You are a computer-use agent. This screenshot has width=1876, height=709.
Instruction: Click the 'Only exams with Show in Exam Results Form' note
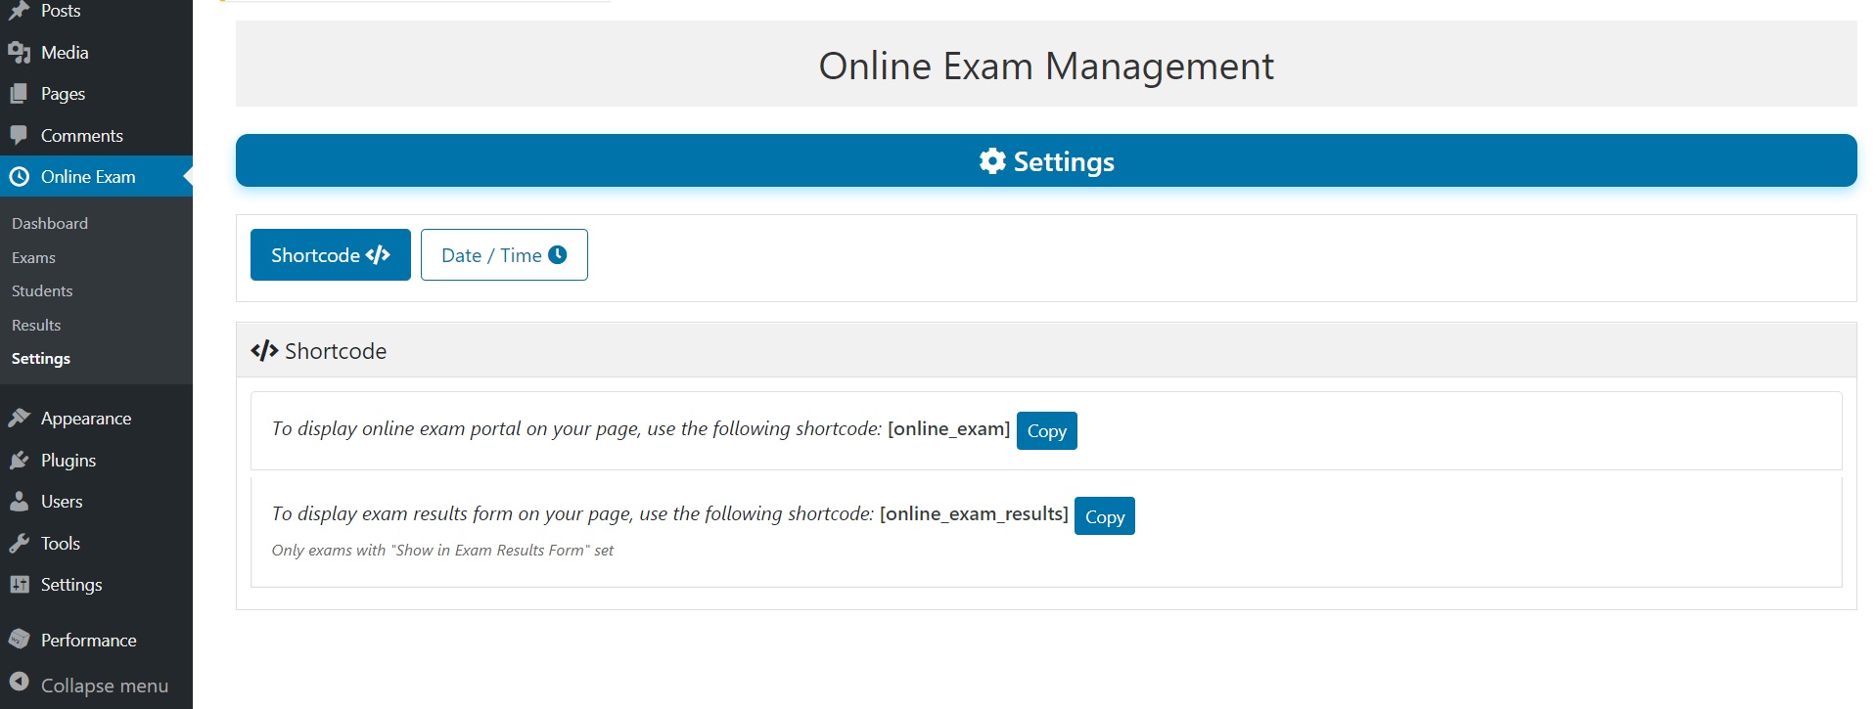442,551
